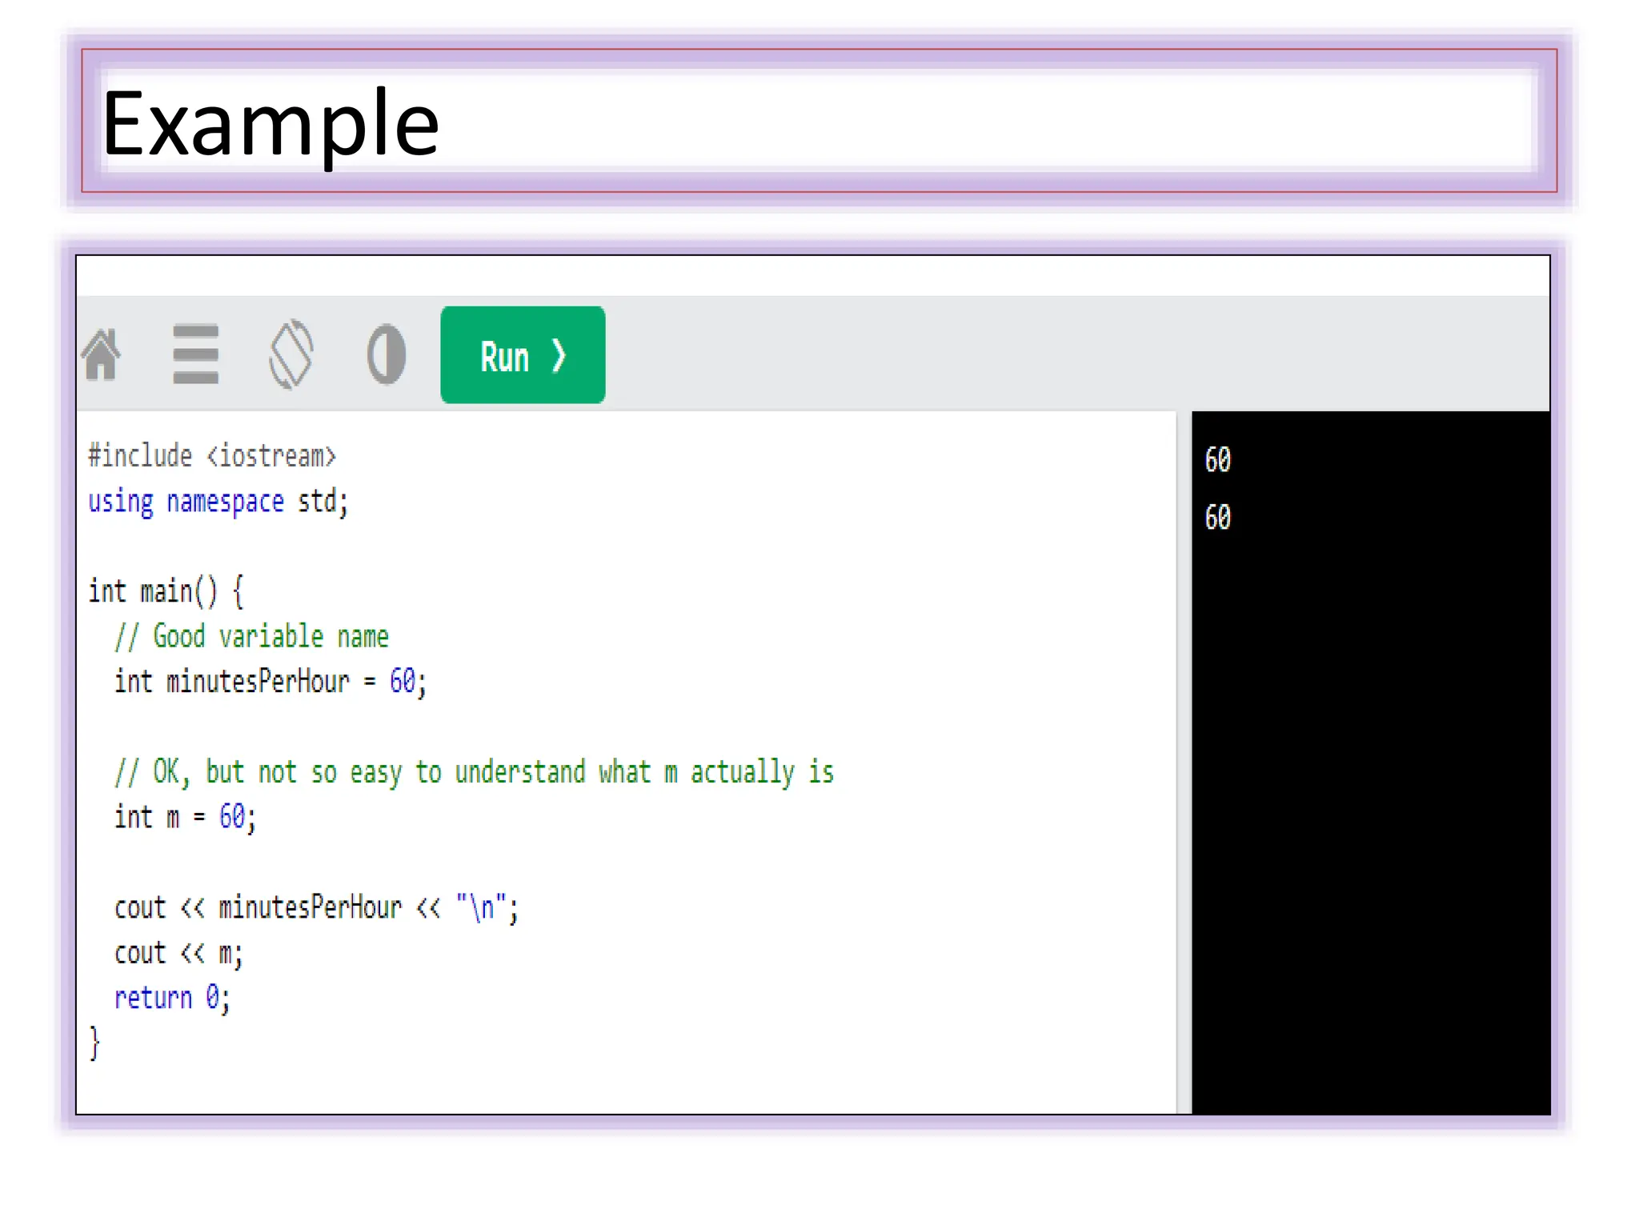Click the second '60' in the output console
1639x1229 pixels.
[1218, 518]
